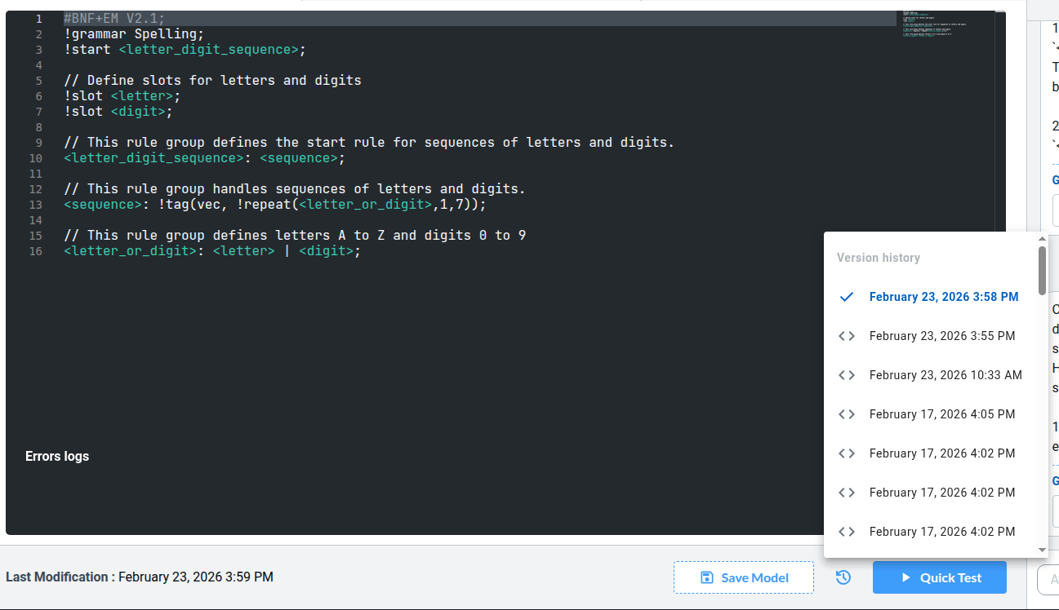Place cursor on the !grammar Spelling line
Image resolution: width=1059 pixels, height=610 pixels.
point(134,33)
